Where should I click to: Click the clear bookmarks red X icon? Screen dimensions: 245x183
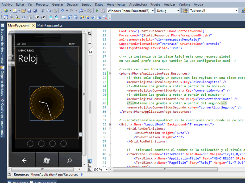pyautogui.click(x=105, y=18)
